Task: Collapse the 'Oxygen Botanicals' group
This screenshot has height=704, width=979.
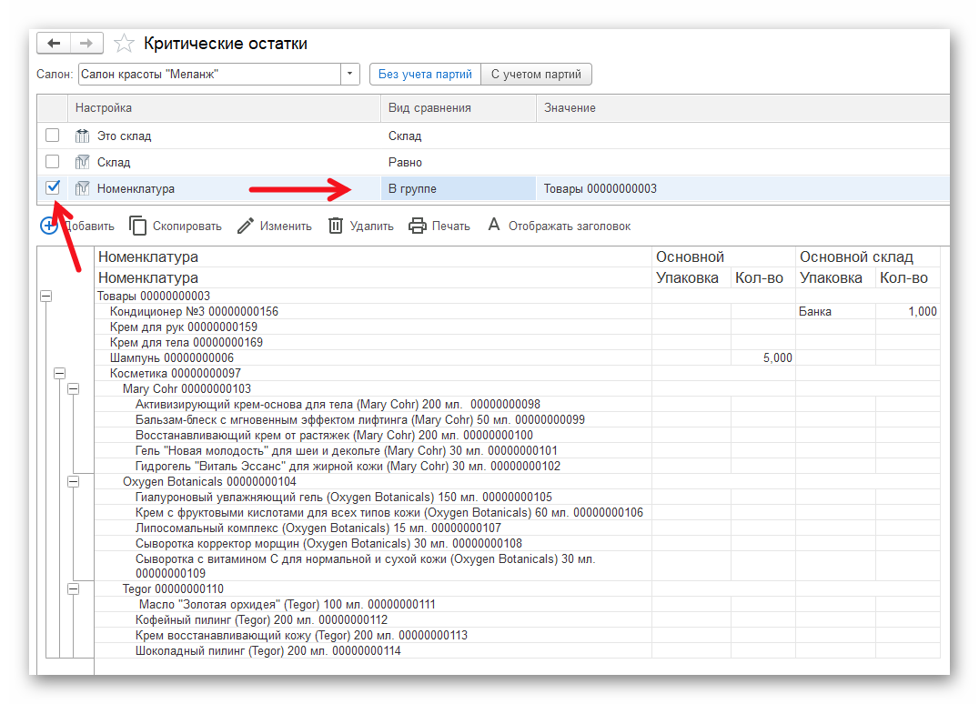Action: (74, 481)
